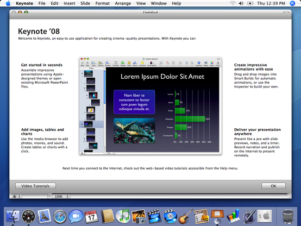
Task: Open the volume control in menu bar
Action: (x=241, y=3)
